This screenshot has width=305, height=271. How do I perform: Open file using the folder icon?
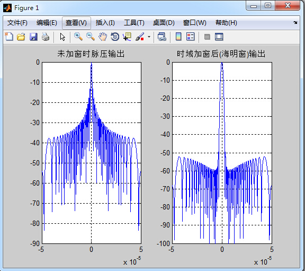tap(21, 37)
